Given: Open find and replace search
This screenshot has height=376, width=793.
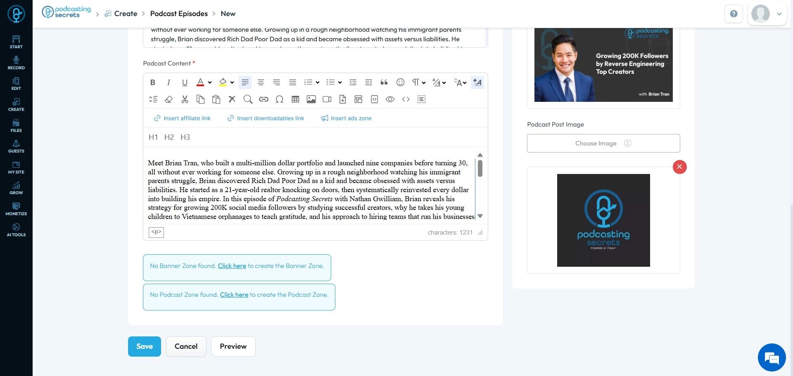Looking at the screenshot, I should pos(248,99).
